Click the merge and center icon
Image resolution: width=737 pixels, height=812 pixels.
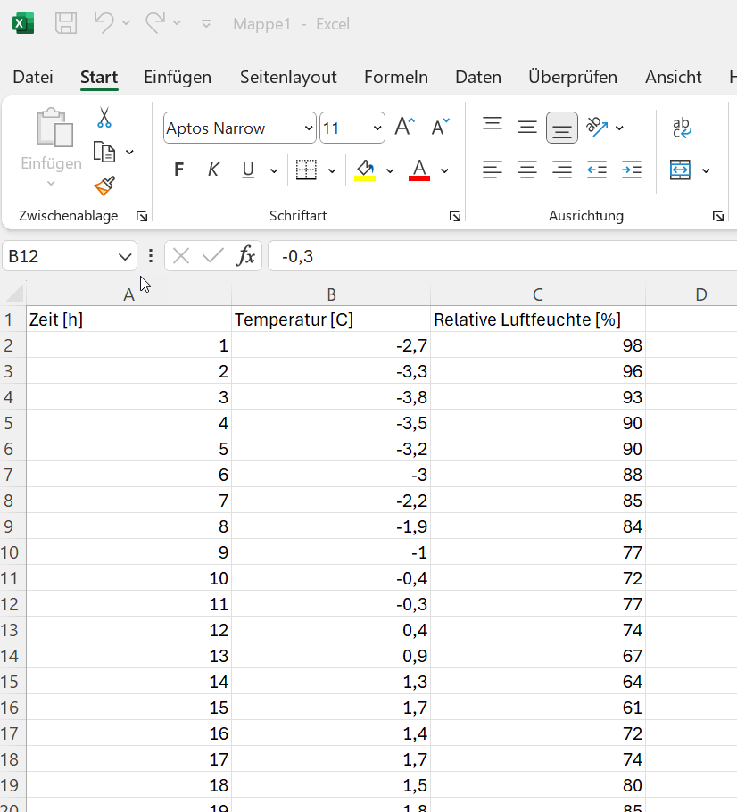pyautogui.click(x=680, y=170)
